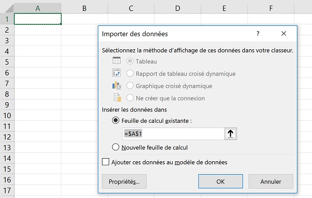Viewport: 312px width, 198px height.
Task: Close the Importer des données dialog
Action: (x=284, y=34)
